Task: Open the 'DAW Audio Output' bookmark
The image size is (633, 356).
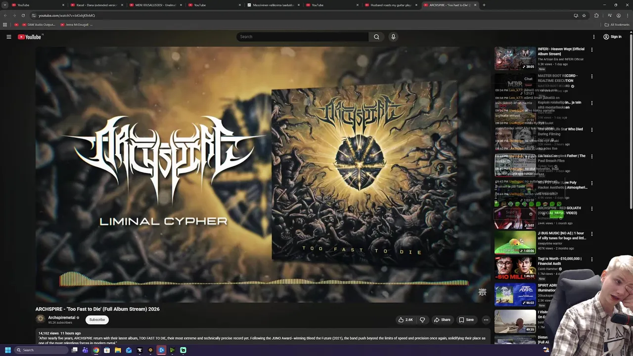Action: pyautogui.click(x=39, y=24)
